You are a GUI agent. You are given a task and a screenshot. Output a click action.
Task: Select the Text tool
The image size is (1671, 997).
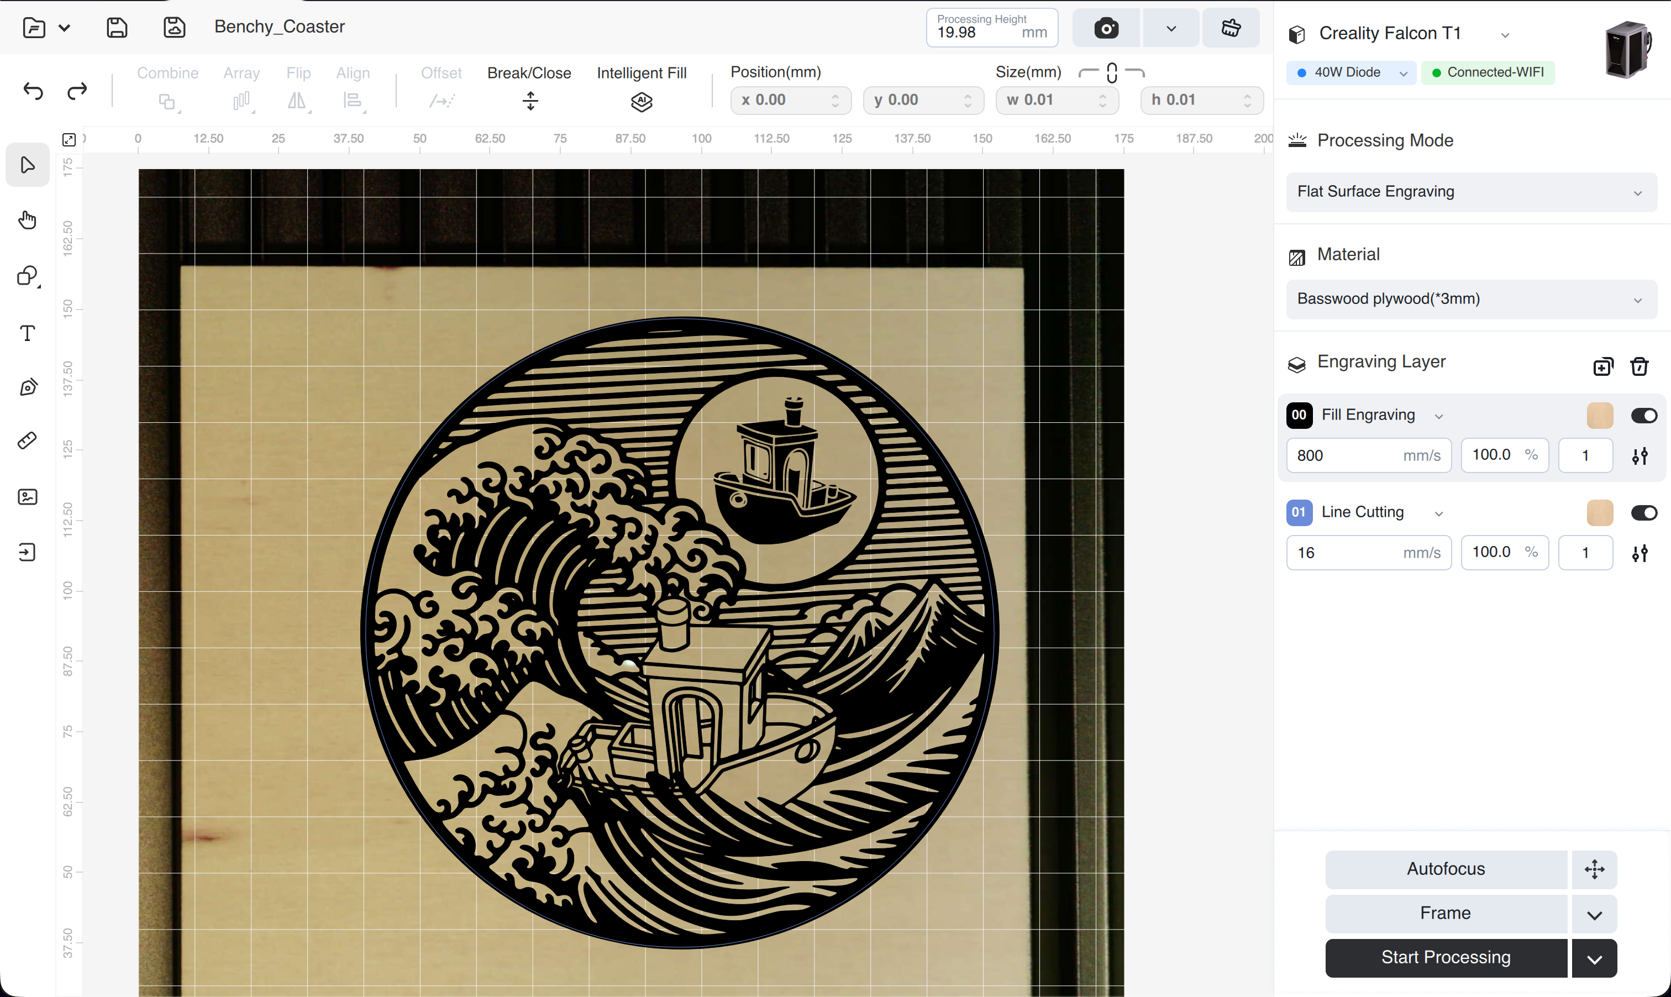(x=28, y=333)
